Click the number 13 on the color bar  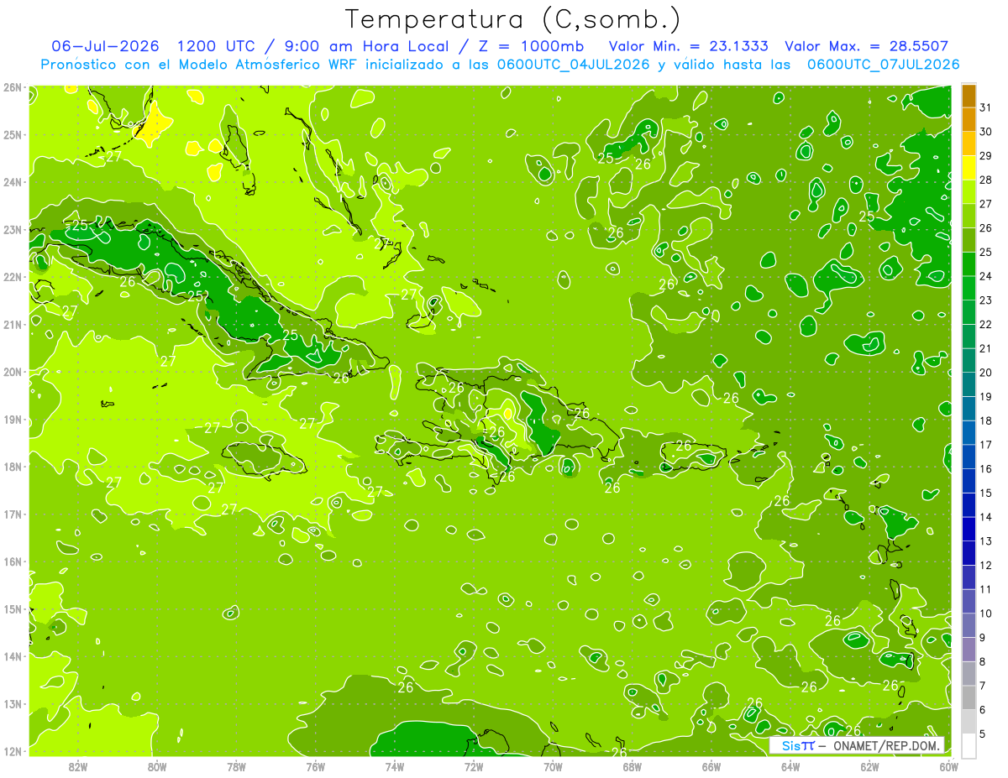pyautogui.click(x=986, y=541)
